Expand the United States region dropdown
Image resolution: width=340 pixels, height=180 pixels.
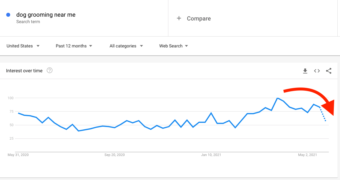pos(23,46)
